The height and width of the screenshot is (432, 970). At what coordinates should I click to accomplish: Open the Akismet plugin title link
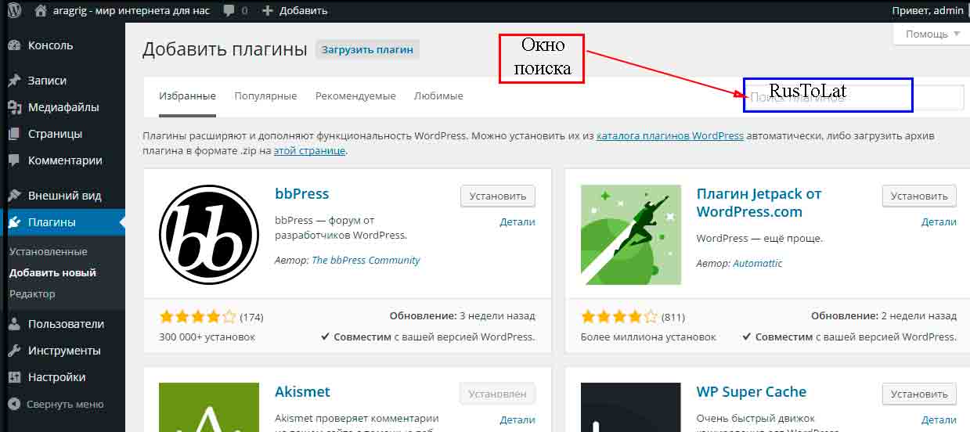pos(302,392)
